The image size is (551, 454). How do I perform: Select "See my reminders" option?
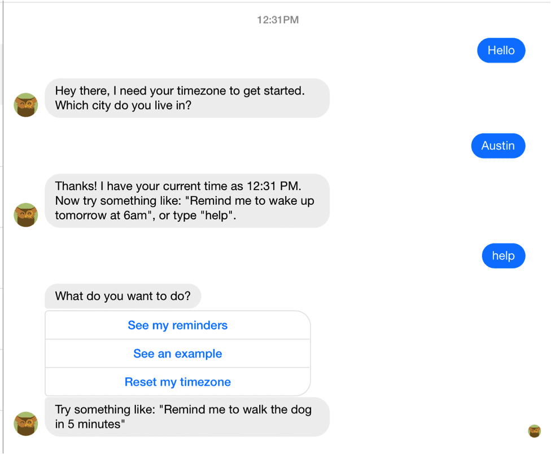[177, 325]
